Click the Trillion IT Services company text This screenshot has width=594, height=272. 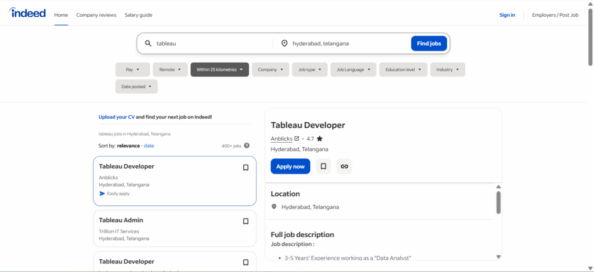click(x=119, y=231)
